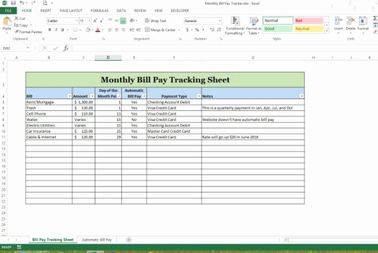Switch to INSERT ribbon tab
The image size is (378, 253).
46,11
